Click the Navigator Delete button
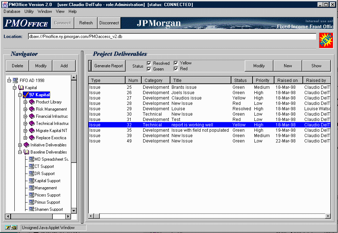 [x=17, y=66]
